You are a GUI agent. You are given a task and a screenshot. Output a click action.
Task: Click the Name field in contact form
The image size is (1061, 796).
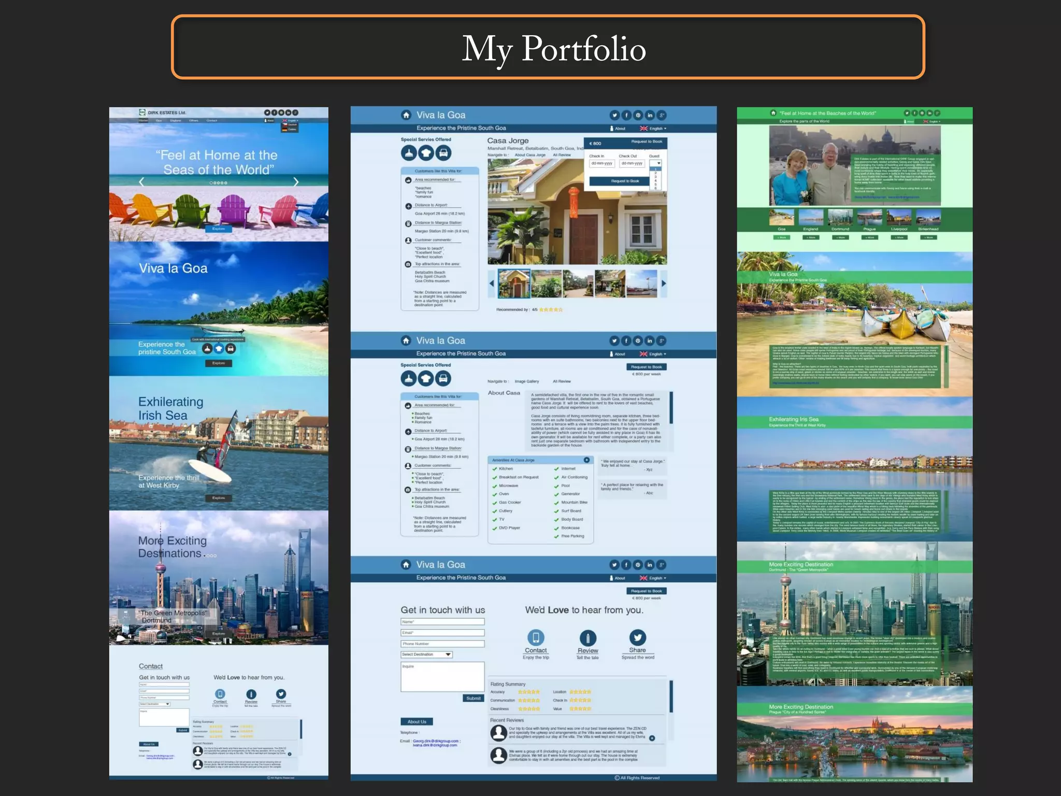(x=442, y=622)
